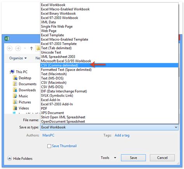This screenshot has width=184, height=169.
Task: Click Hide Folders label
Action: click(23, 159)
